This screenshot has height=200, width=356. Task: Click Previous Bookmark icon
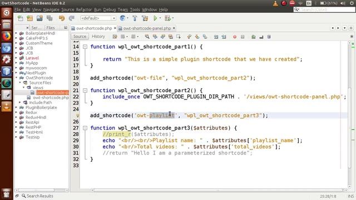tap(189, 37)
